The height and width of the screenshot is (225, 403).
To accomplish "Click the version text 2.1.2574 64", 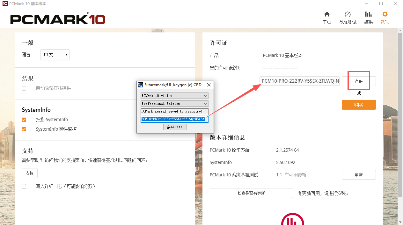I will [x=288, y=150].
